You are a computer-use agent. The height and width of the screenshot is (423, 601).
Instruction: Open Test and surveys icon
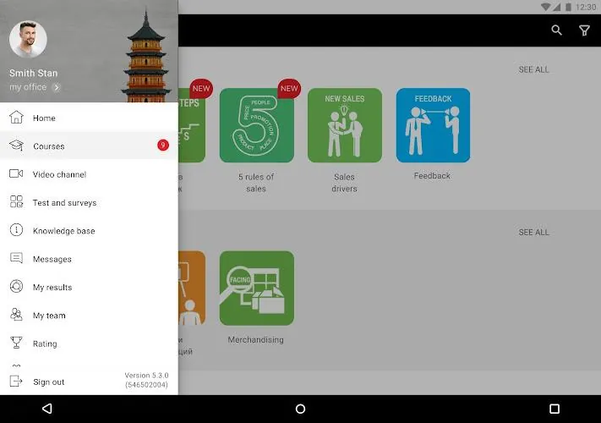(x=16, y=201)
